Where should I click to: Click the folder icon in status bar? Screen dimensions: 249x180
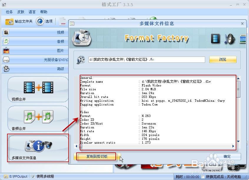(x=6, y=176)
